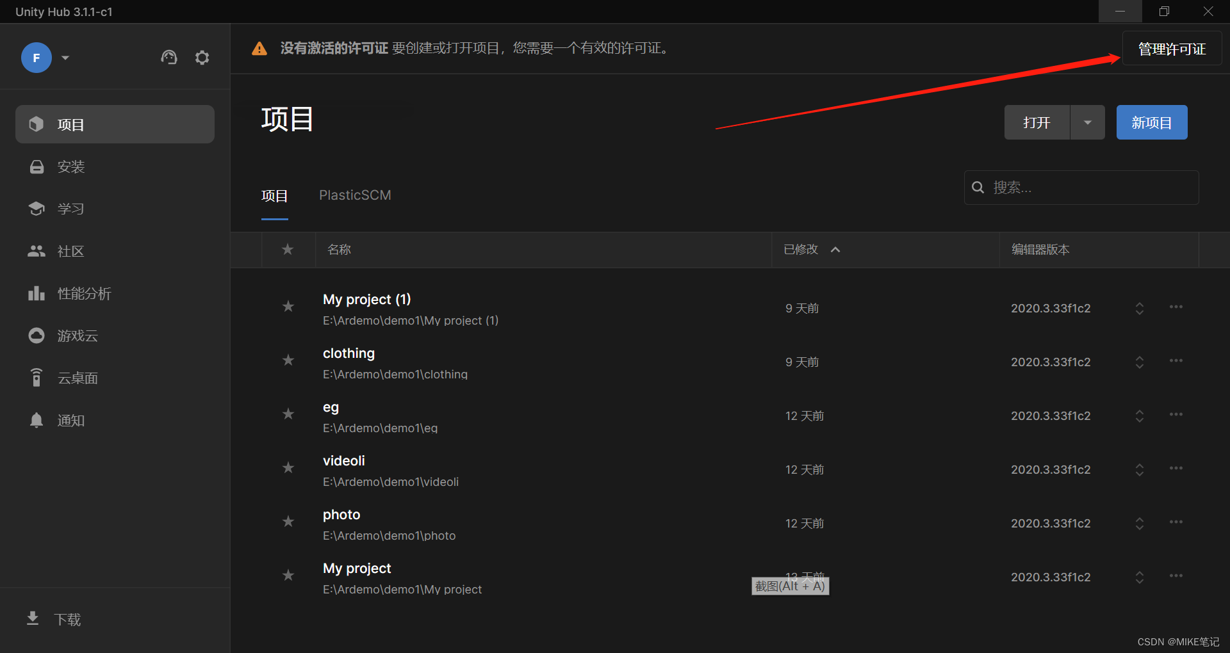Screen dimensions: 1230x653
Task: Open the videoli project
Action: pos(344,461)
